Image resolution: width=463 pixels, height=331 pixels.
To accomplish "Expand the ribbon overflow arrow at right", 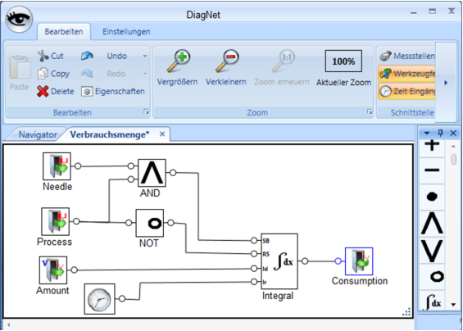I will tap(446, 83).
